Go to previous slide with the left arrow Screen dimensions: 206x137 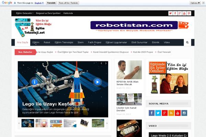pos(101,63)
